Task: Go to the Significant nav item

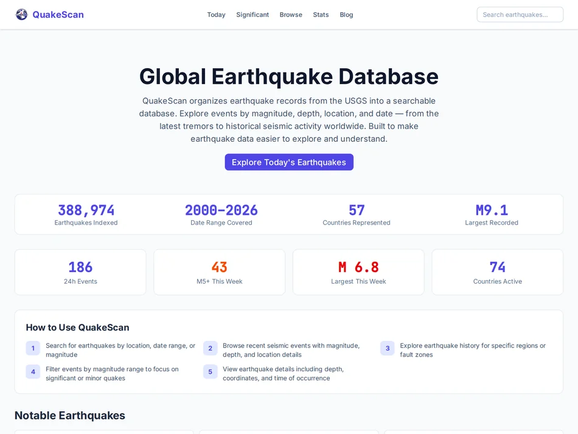Action: click(252, 15)
